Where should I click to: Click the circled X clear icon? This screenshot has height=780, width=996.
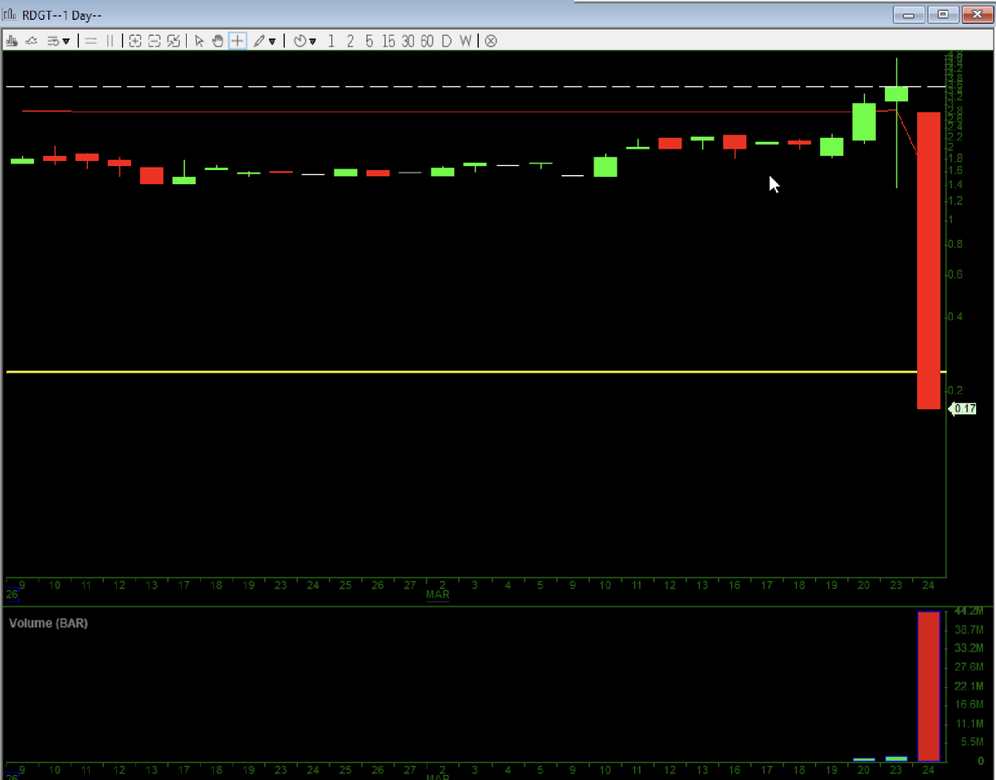click(x=491, y=41)
